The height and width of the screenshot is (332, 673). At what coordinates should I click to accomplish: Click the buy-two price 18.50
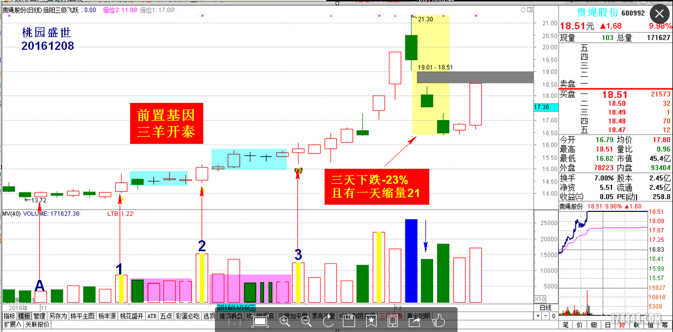617,103
